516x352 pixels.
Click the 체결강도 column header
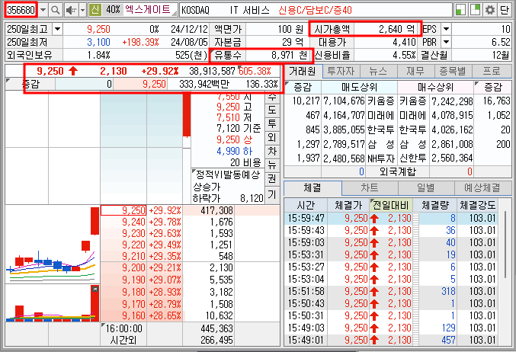point(477,206)
